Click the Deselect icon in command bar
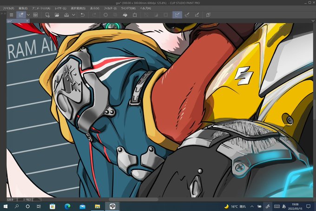Screen dimensions: 316x211 tap(146, 15)
